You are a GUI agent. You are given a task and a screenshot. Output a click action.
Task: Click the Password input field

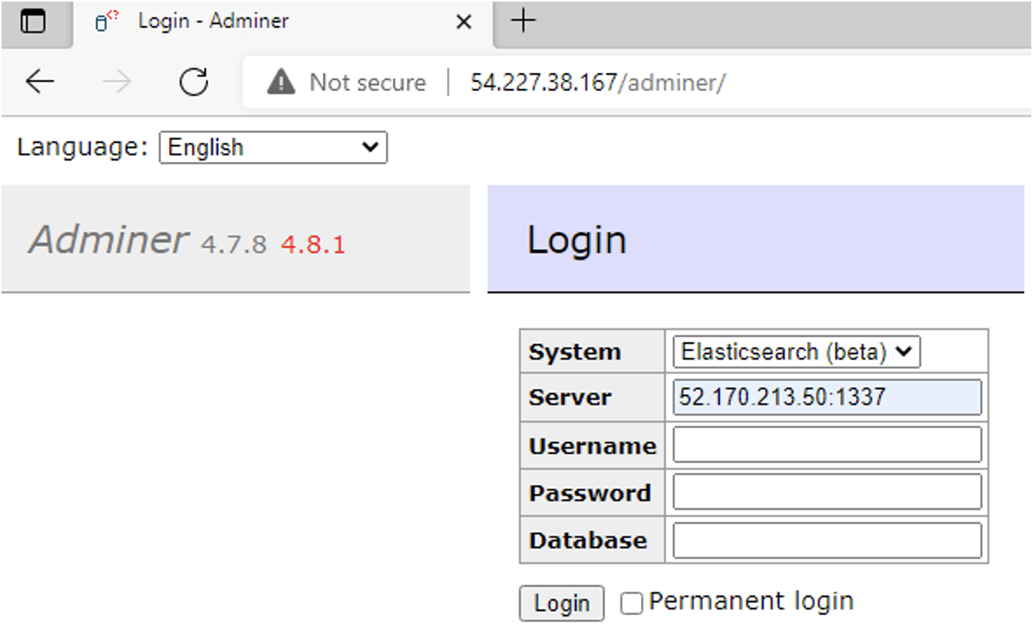pyautogui.click(x=827, y=492)
